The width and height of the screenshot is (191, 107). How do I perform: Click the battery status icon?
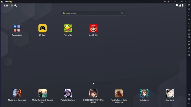[183, 5]
